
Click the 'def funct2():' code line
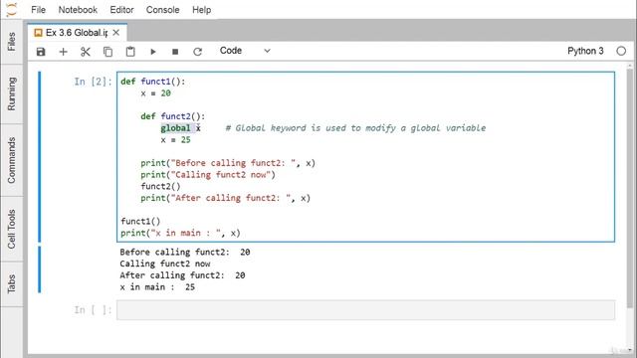(172, 116)
